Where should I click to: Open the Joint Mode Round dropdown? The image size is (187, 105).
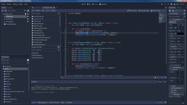pos(181,49)
